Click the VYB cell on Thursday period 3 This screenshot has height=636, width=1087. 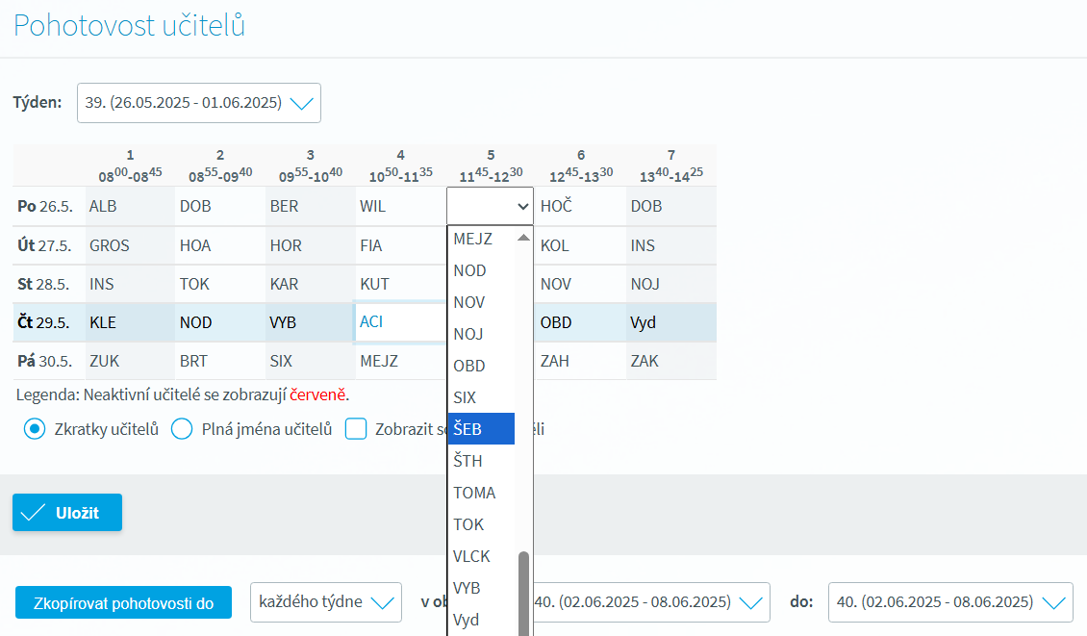(x=310, y=322)
